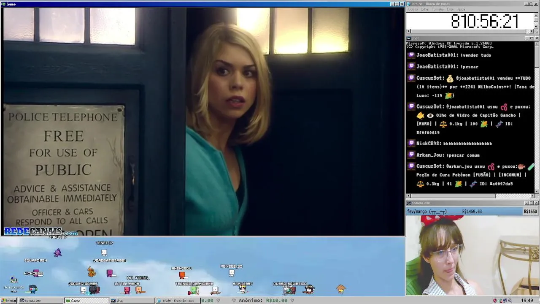This screenshot has width=540, height=304.
Task: Click the EDUARDOSN name label in game
Action: (35, 261)
